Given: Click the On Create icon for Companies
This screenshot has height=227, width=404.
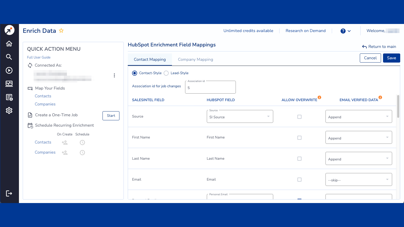Looking at the screenshot, I should pos(65,153).
